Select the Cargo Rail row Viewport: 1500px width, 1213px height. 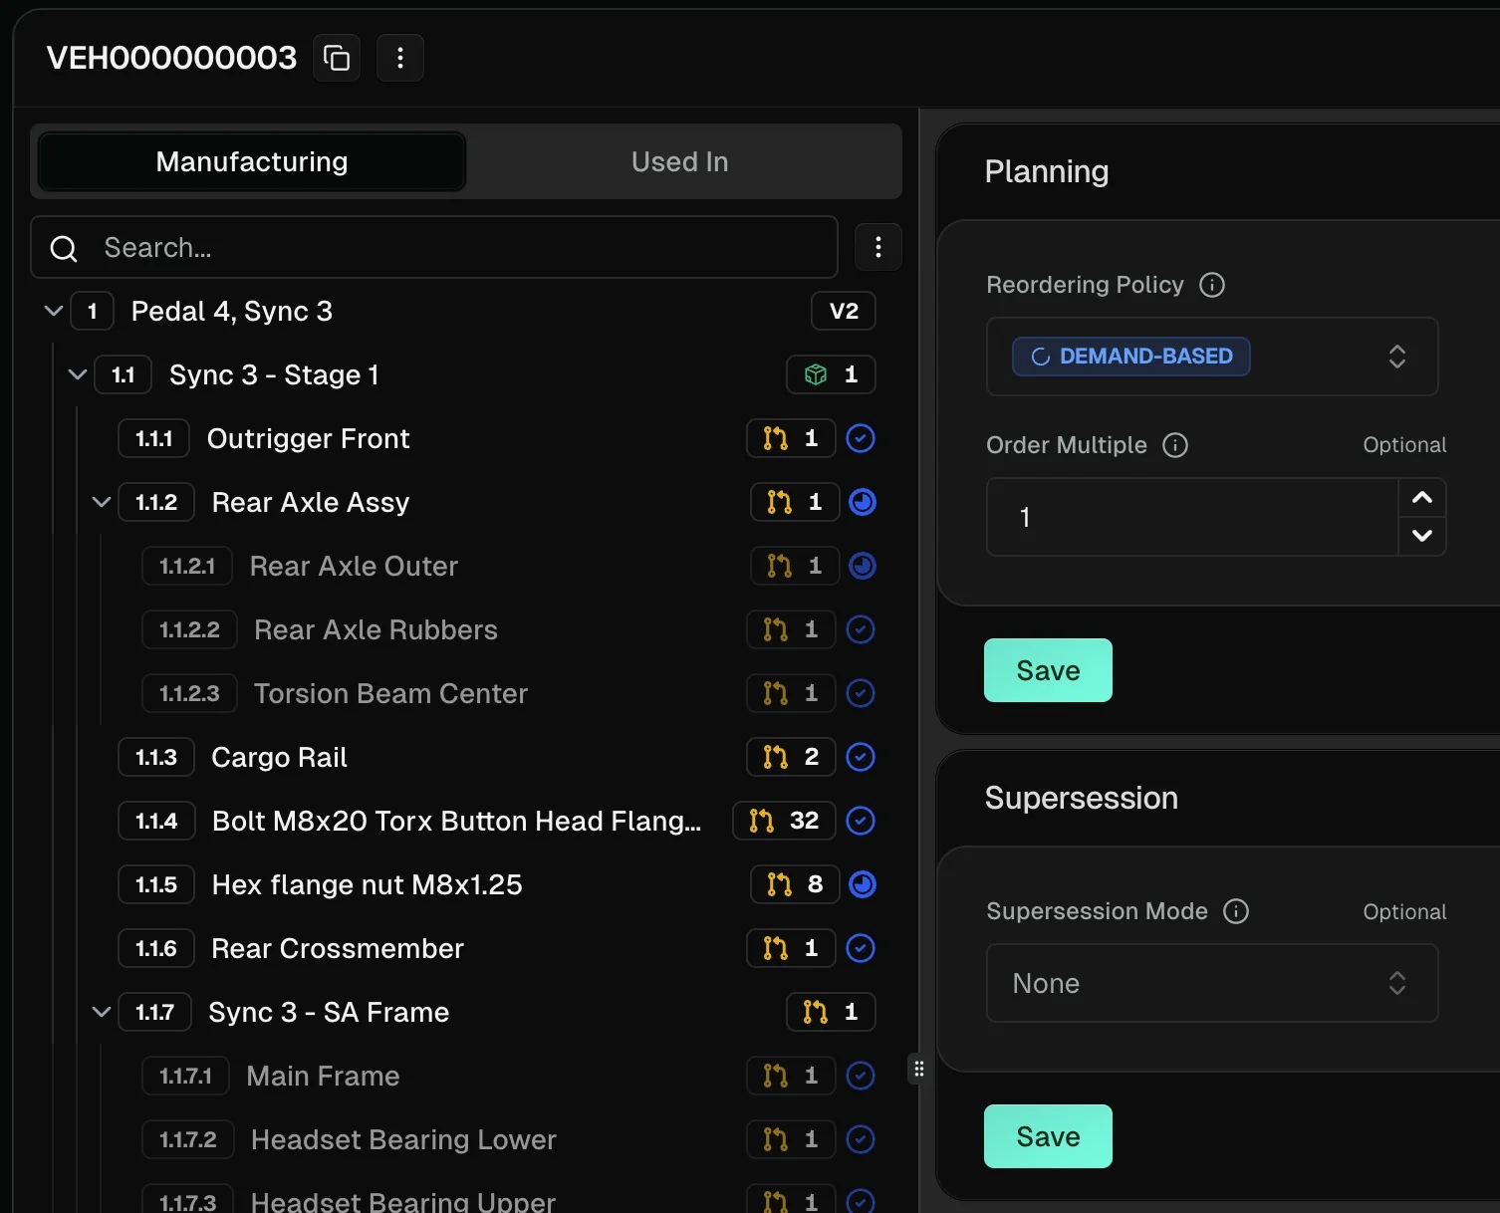point(496,757)
